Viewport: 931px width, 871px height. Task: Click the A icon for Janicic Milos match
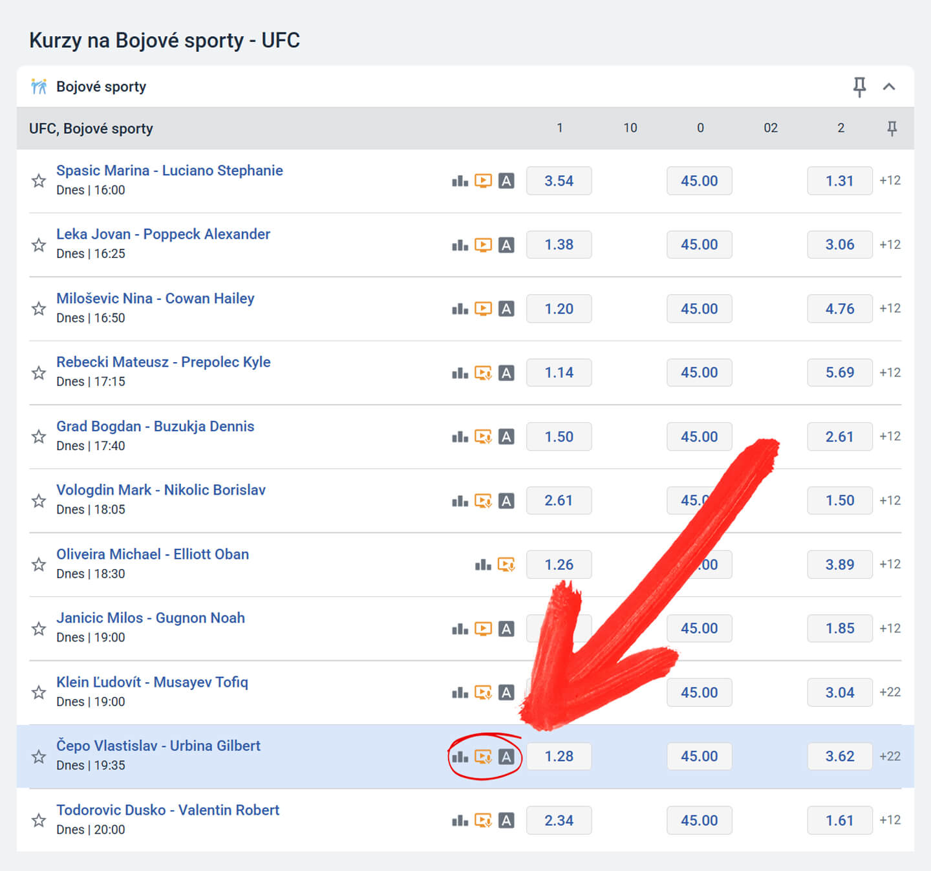click(507, 629)
